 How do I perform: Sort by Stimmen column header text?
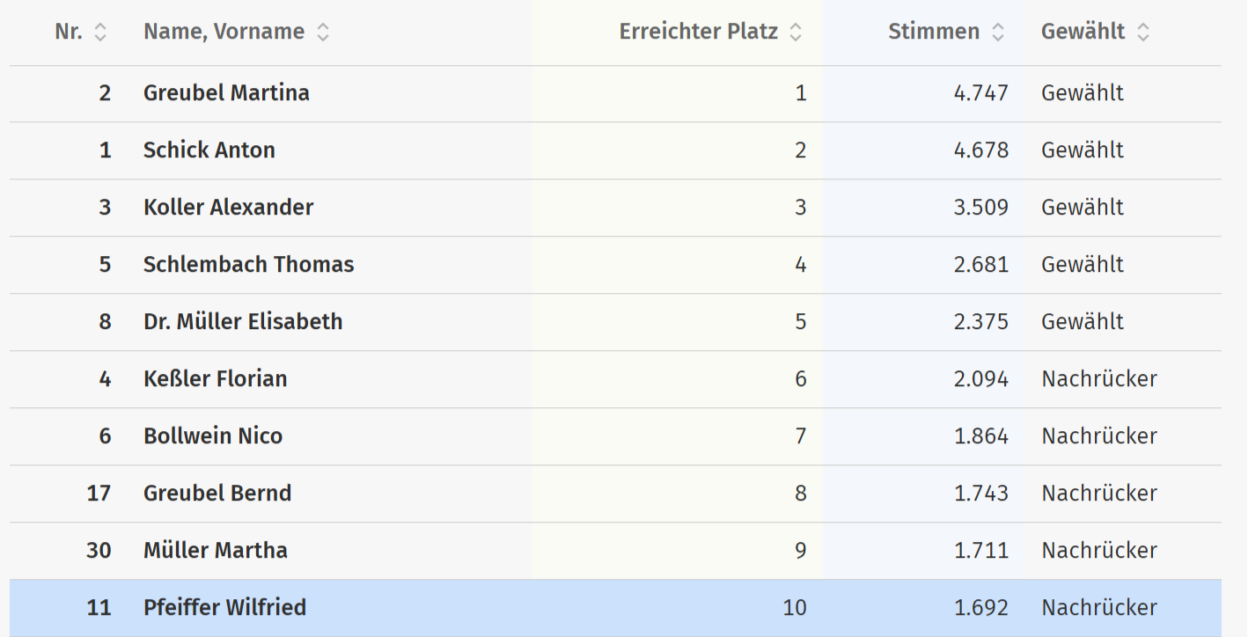pyautogui.click(x=933, y=32)
